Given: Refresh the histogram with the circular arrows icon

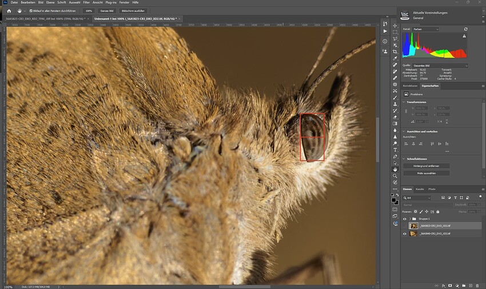Looking at the screenshot, I should (465, 29).
